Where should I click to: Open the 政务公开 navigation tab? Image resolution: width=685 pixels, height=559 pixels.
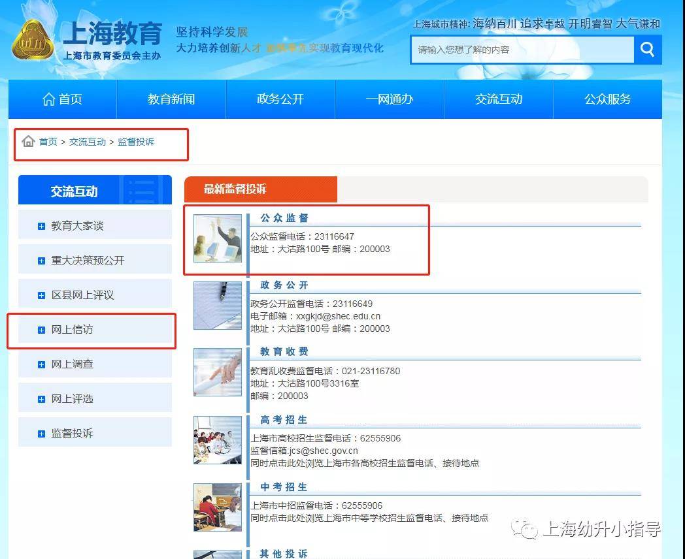coord(280,99)
